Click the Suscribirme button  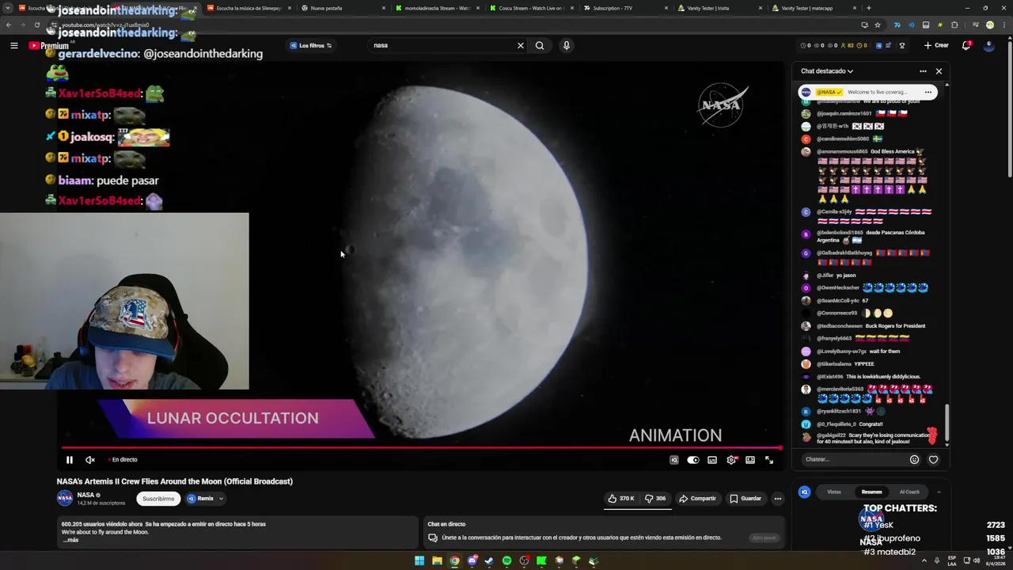click(x=158, y=499)
